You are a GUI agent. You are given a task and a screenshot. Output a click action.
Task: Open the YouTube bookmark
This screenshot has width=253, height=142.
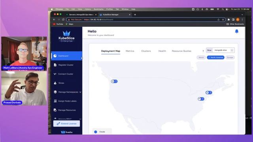click(x=58, y=24)
